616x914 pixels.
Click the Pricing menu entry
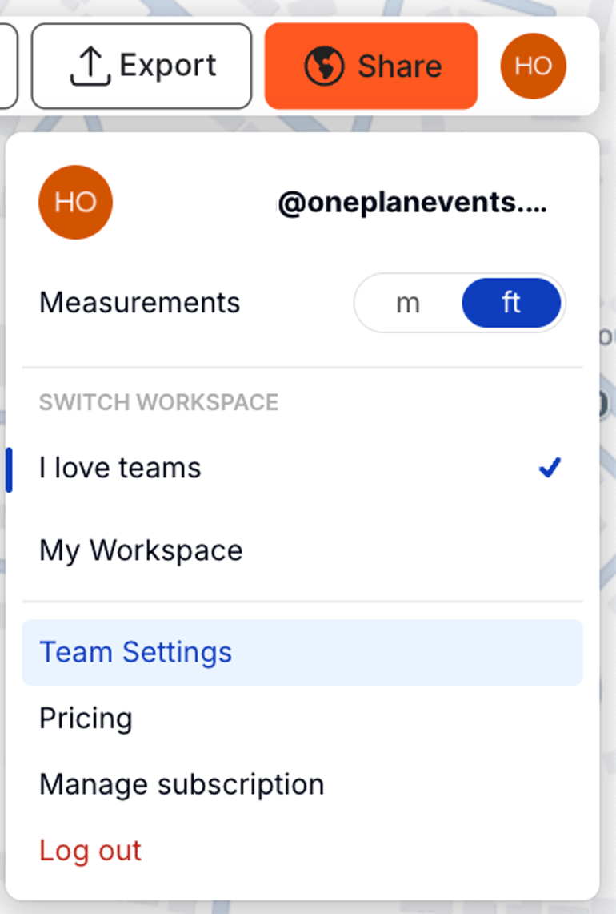coord(86,719)
